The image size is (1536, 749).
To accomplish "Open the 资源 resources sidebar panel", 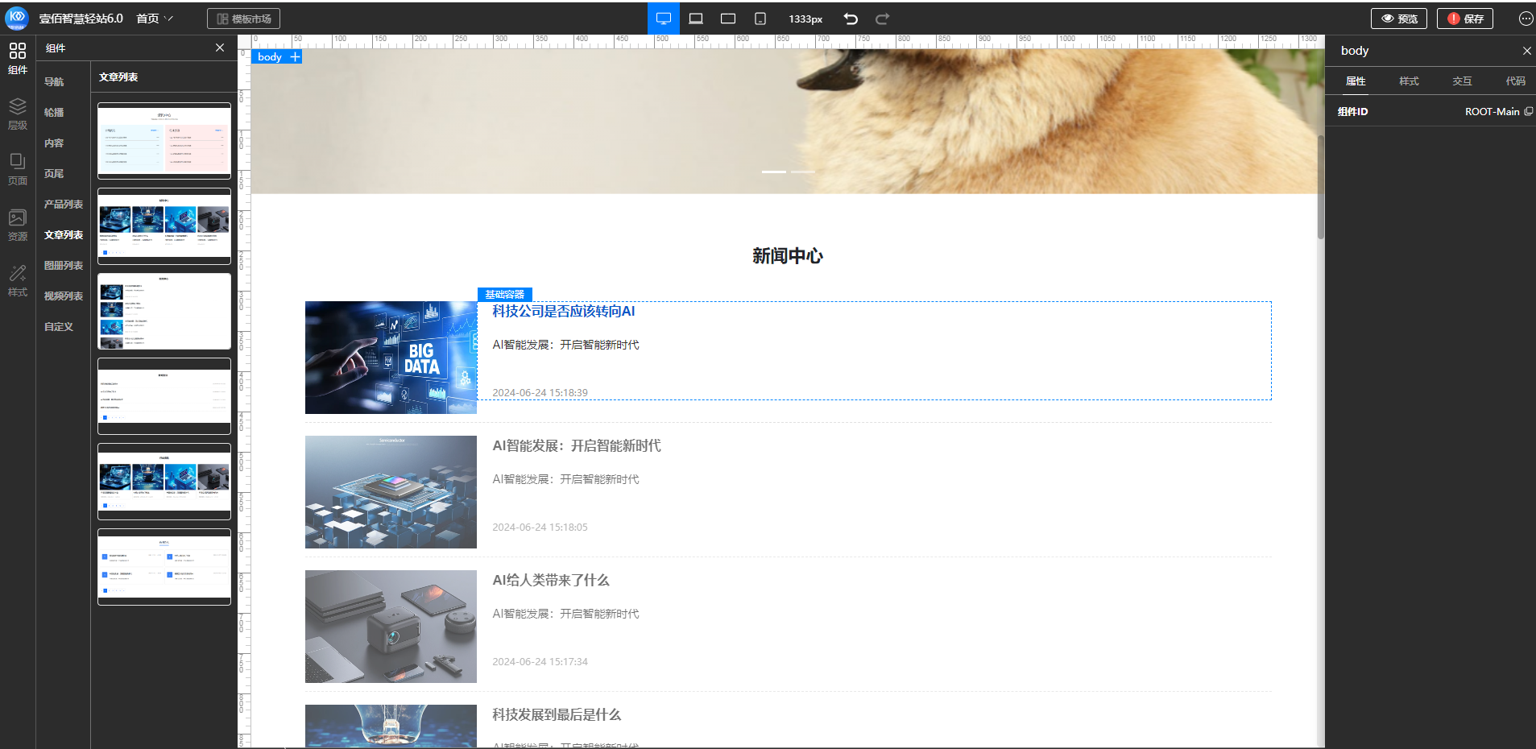I will [18, 225].
